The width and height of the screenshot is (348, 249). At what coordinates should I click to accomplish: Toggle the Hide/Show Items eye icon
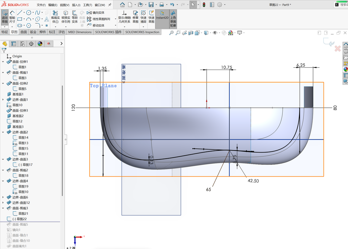[215, 33]
